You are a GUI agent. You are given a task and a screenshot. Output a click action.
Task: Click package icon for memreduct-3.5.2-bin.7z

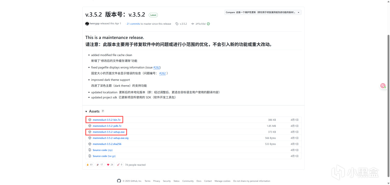tap(90, 120)
